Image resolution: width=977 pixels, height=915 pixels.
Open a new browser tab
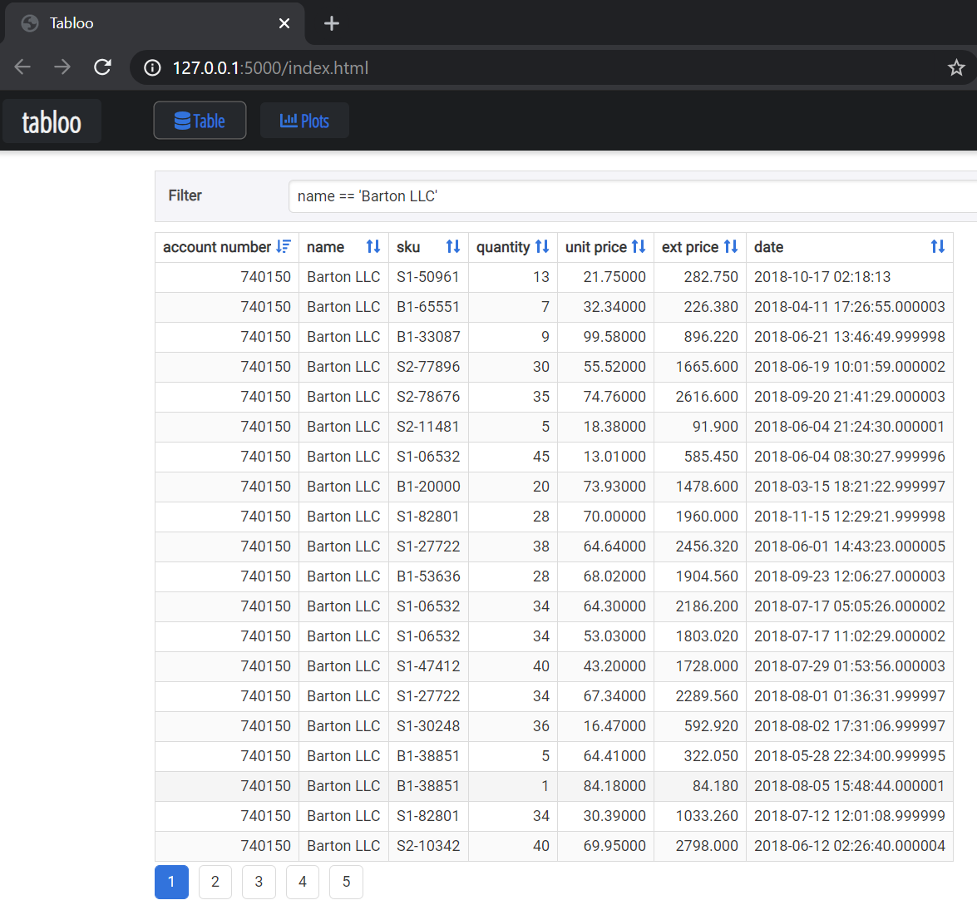pyautogui.click(x=332, y=23)
